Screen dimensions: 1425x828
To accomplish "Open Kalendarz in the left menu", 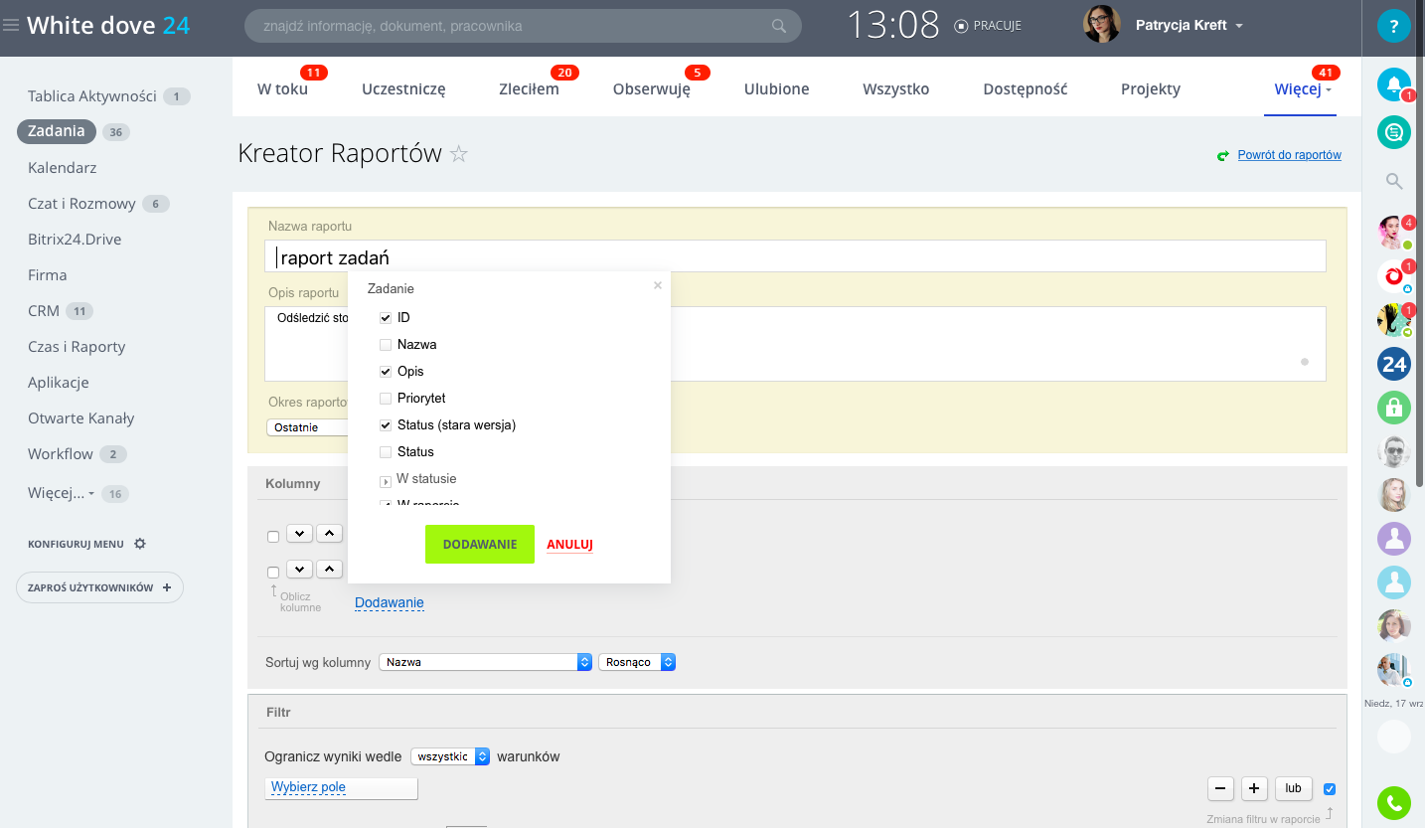I will click(x=62, y=168).
